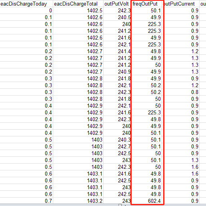Click the eacDisChargeToday header cell
This screenshot has height=206, width=206.
(26, 4)
